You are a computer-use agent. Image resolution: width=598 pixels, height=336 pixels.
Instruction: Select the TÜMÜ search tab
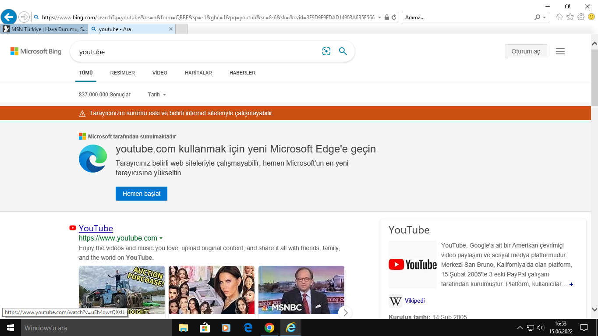[x=86, y=73]
